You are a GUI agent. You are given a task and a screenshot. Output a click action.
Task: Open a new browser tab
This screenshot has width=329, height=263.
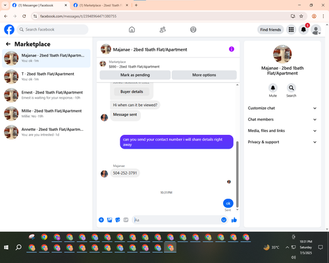pos(136,5)
